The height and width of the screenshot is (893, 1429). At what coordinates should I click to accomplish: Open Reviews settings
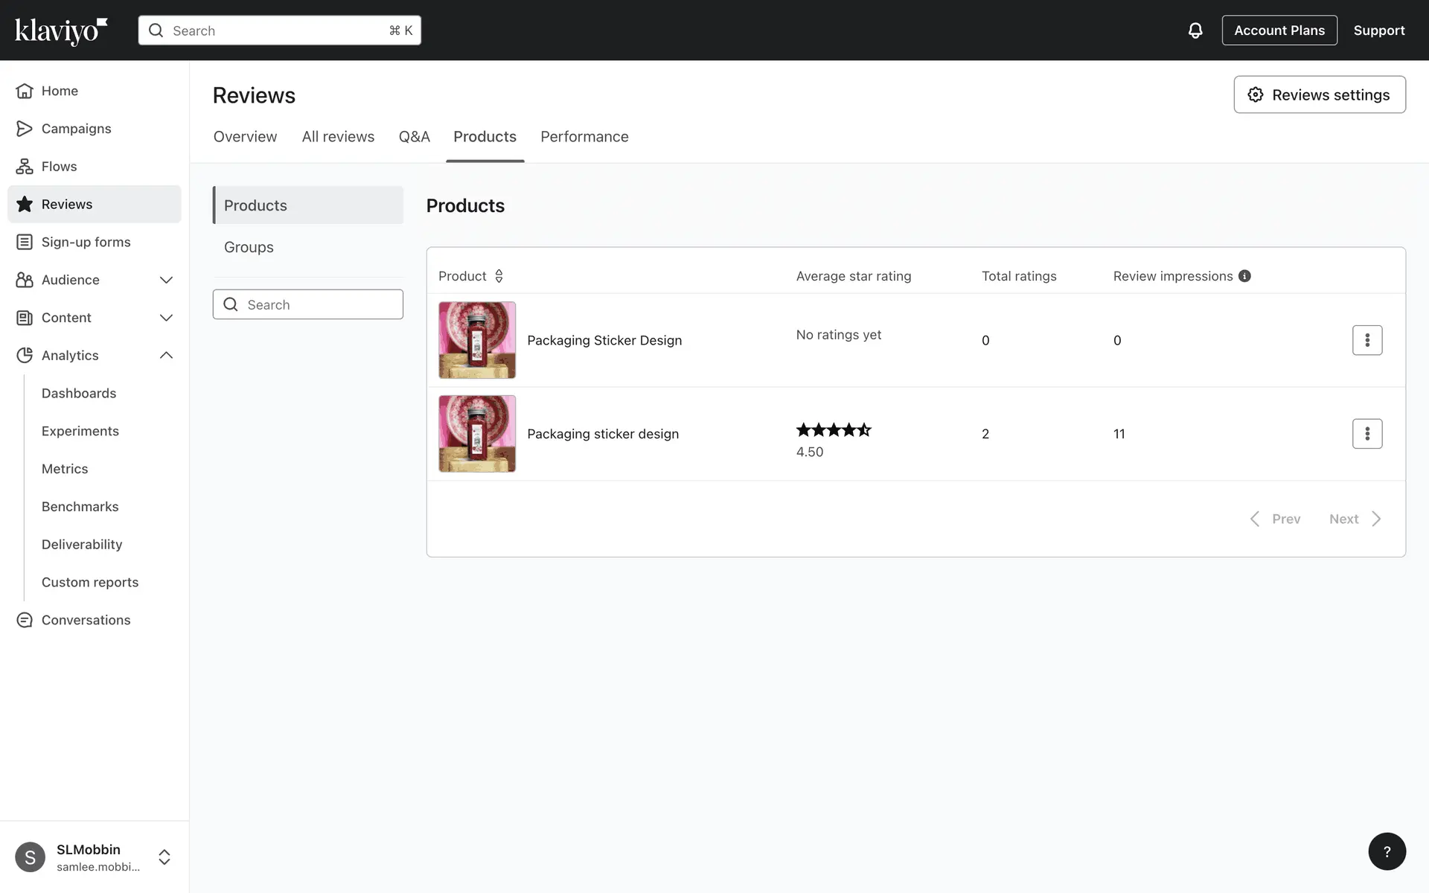pyautogui.click(x=1319, y=95)
